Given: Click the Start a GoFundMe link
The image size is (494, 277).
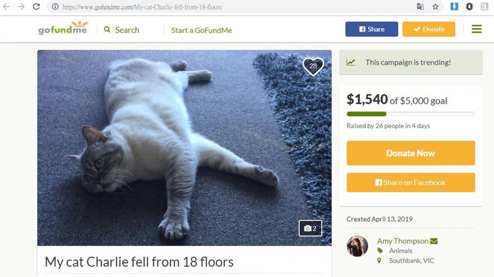Looking at the screenshot, I should pos(202,30).
